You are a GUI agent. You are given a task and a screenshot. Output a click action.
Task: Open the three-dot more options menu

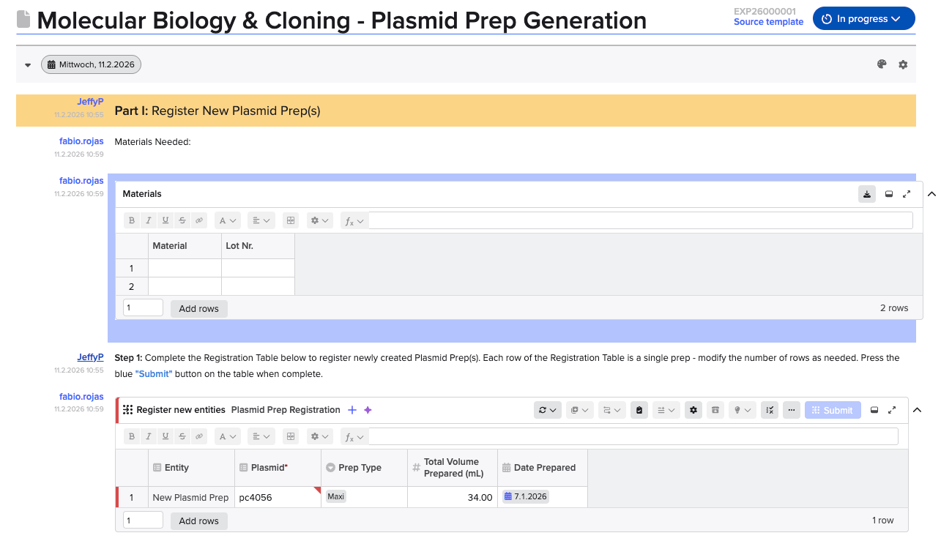click(791, 410)
